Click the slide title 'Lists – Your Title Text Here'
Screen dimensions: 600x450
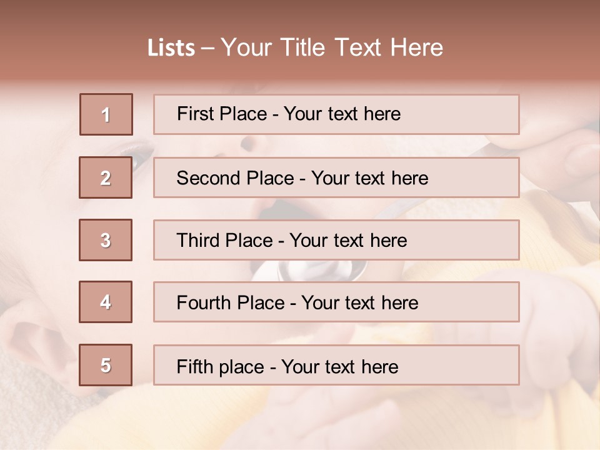pyautogui.click(x=295, y=47)
